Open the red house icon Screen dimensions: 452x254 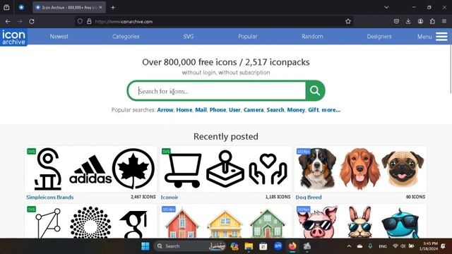[182, 224]
